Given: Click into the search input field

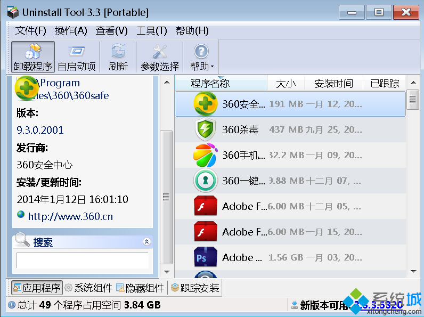Looking at the screenshot, I should pos(83,260).
